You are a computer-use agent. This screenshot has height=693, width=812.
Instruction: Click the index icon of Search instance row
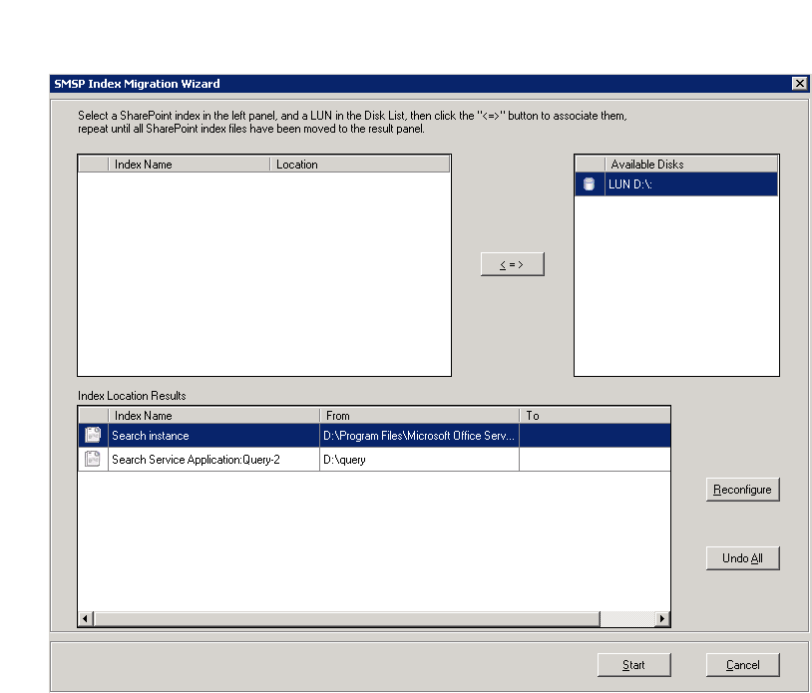93,435
